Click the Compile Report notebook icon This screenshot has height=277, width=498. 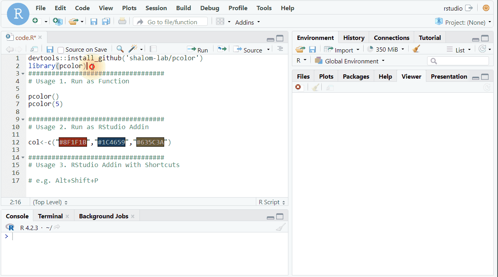click(153, 49)
